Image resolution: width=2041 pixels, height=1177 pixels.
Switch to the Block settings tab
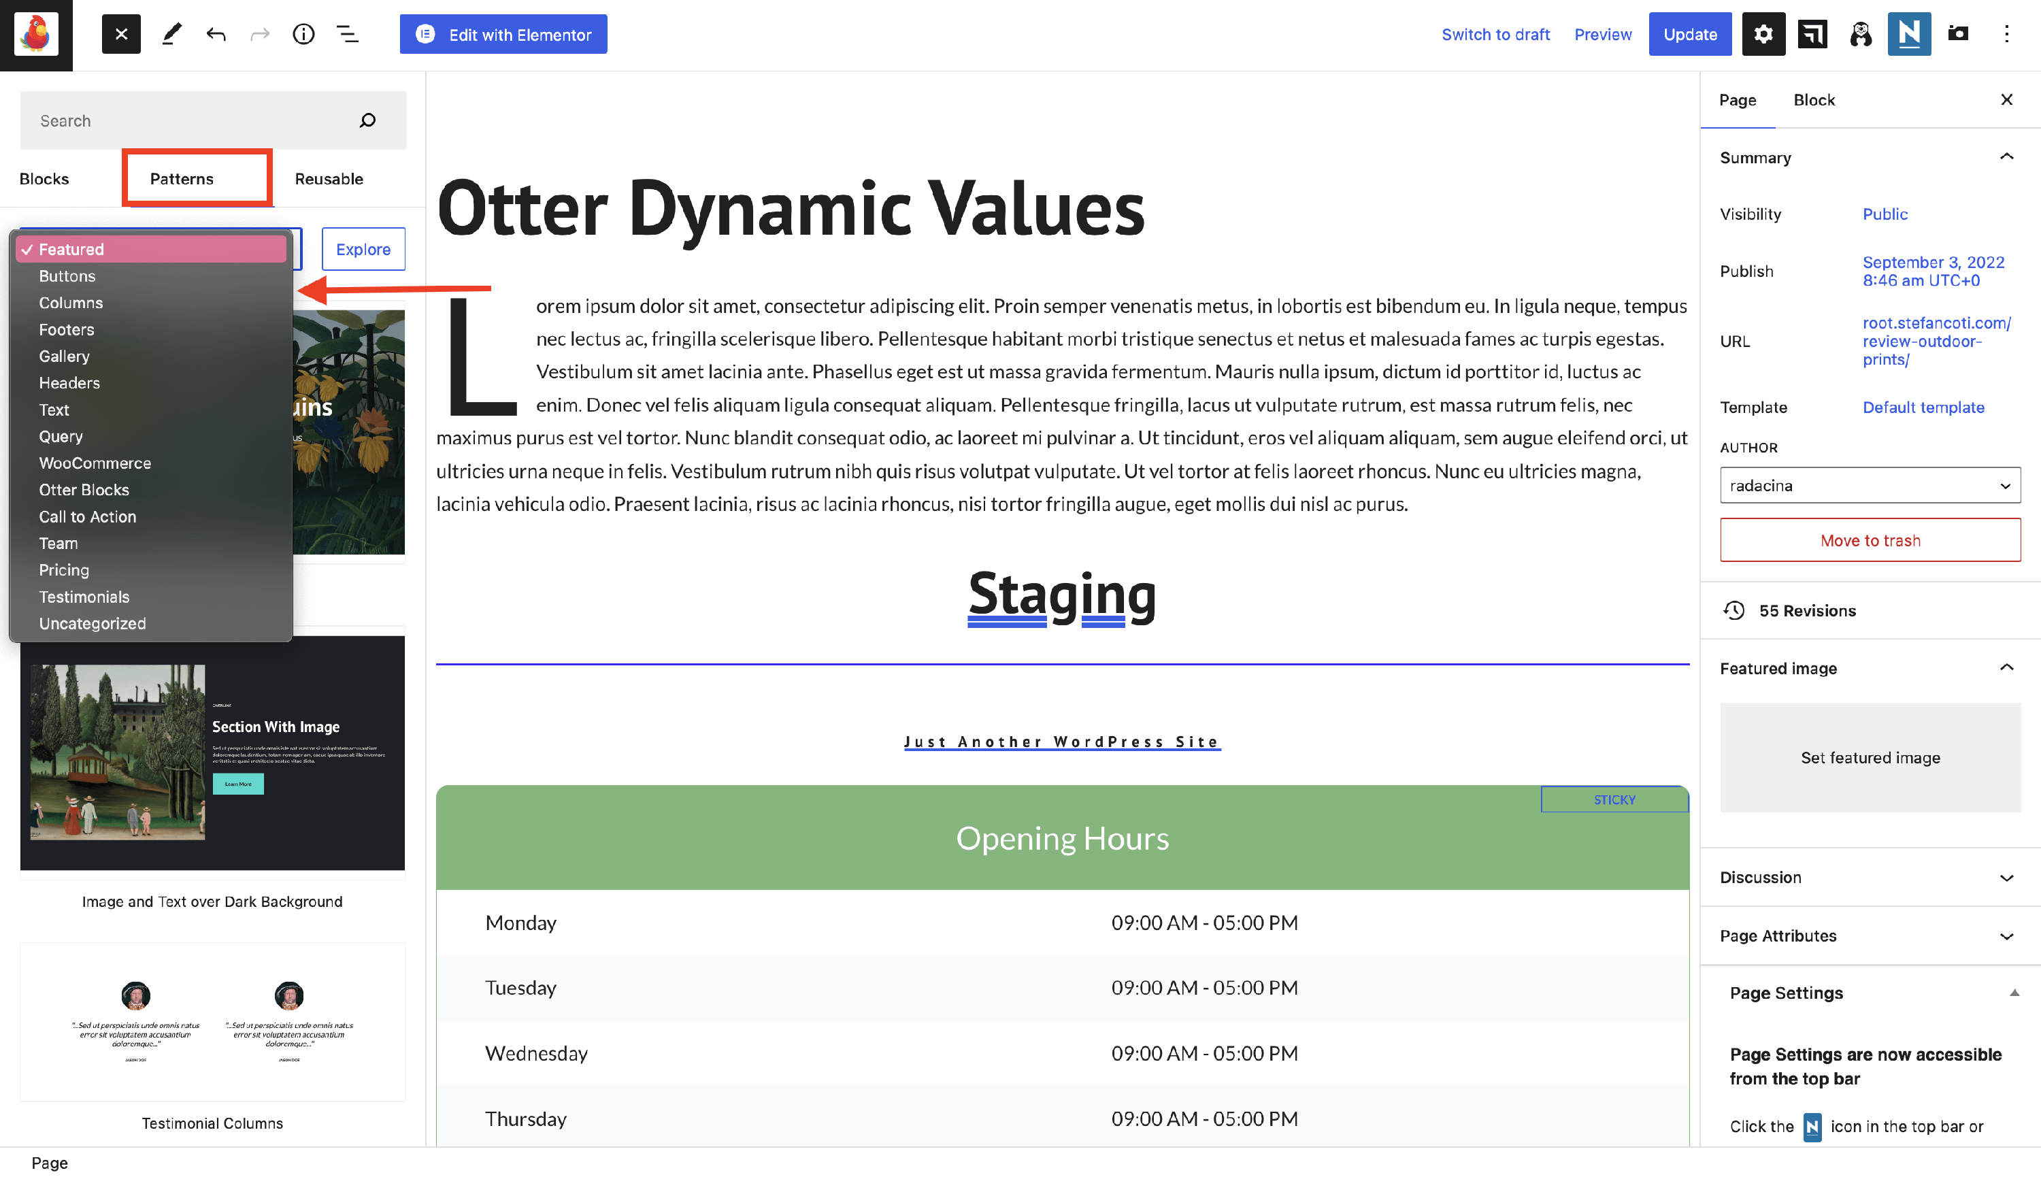coord(1813,99)
